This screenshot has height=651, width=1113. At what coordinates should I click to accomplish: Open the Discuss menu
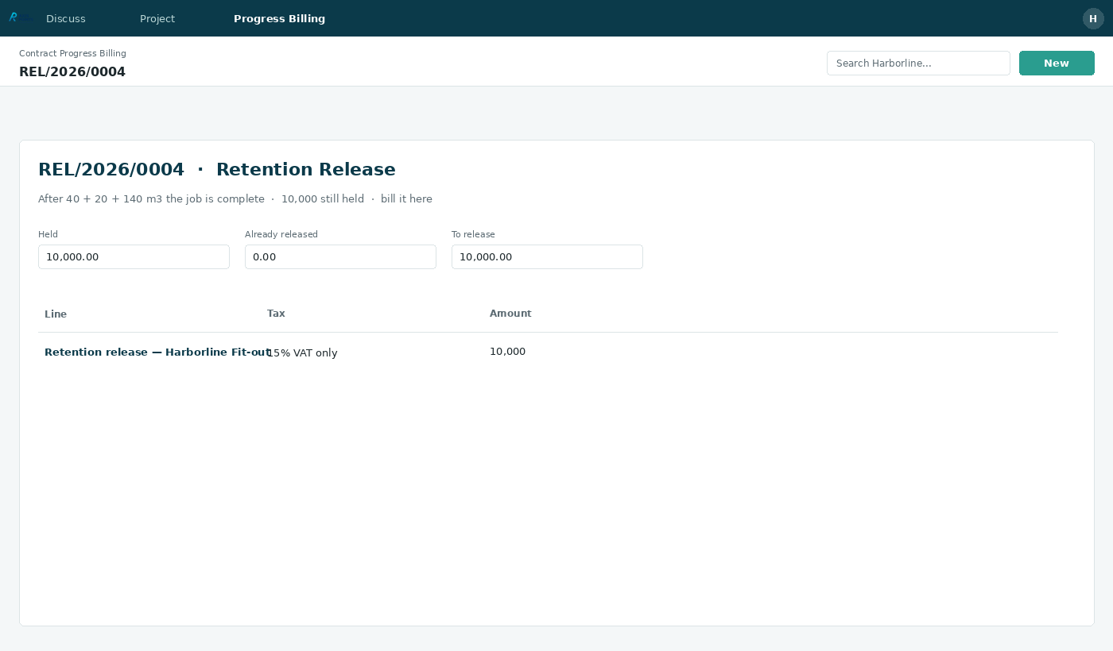pos(66,18)
